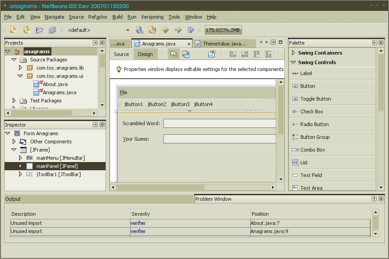This screenshot has width=389, height=259.
Task: Select List component in Palette
Action: pyautogui.click(x=332, y=163)
